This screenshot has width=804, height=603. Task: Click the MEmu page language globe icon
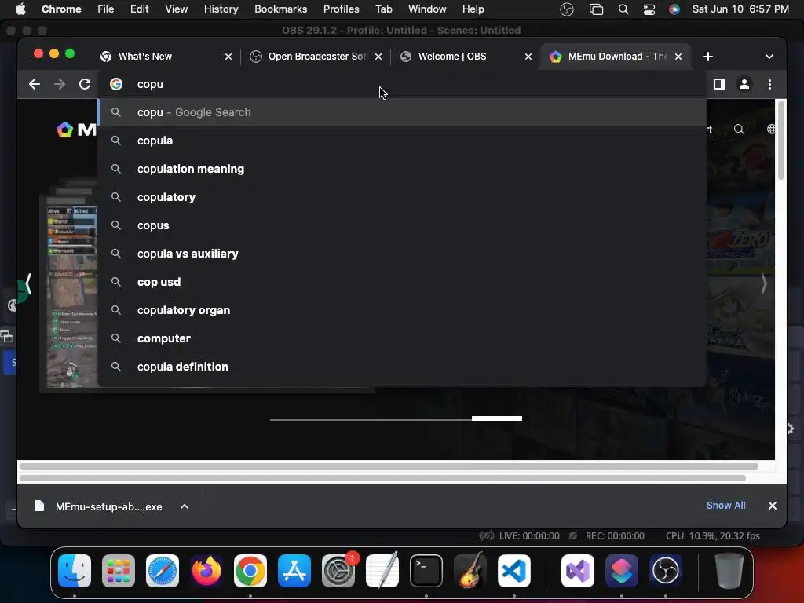(x=771, y=130)
